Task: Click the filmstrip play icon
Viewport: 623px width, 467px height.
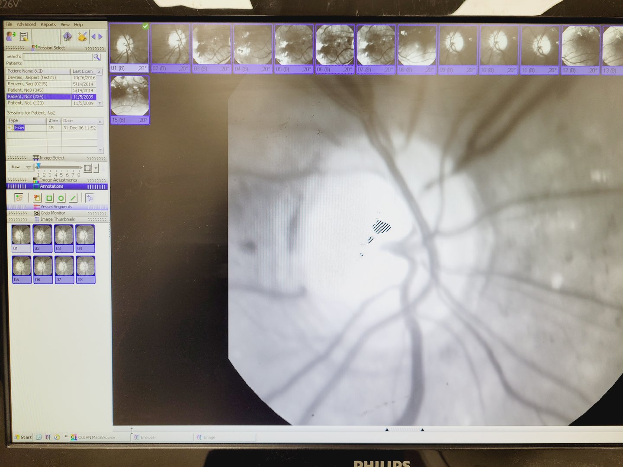Action: 88,168
